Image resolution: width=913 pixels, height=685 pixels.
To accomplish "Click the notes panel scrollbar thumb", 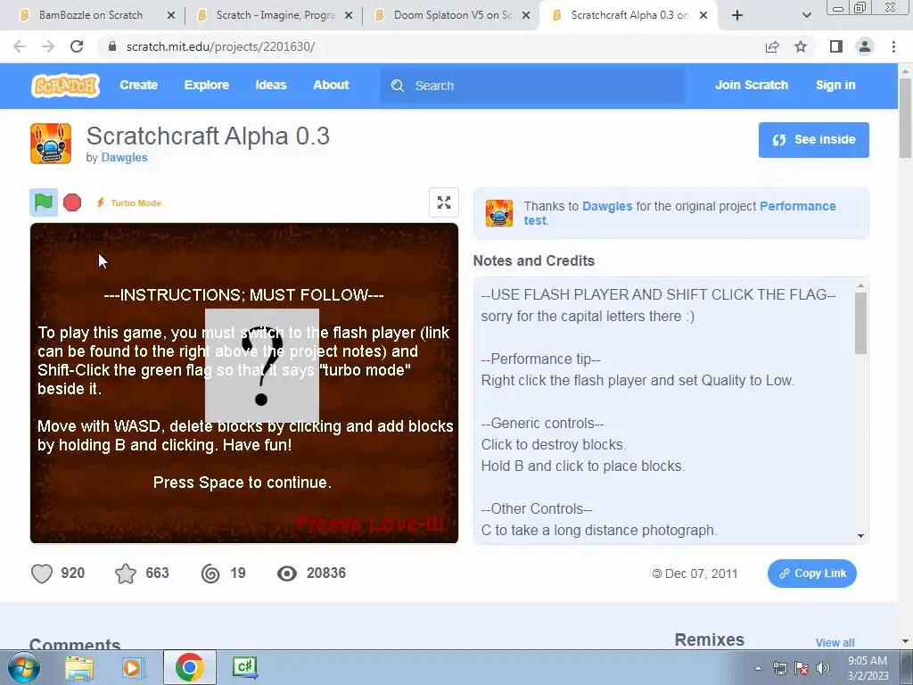I will 860,323.
